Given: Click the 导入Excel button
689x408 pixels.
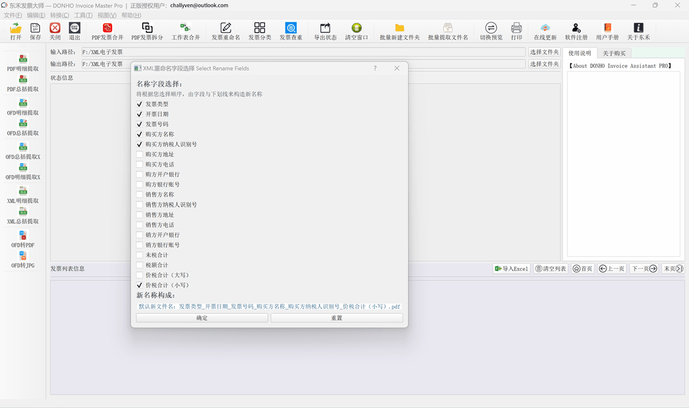Looking at the screenshot, I should pyautogui.click(x=511, y=269).
